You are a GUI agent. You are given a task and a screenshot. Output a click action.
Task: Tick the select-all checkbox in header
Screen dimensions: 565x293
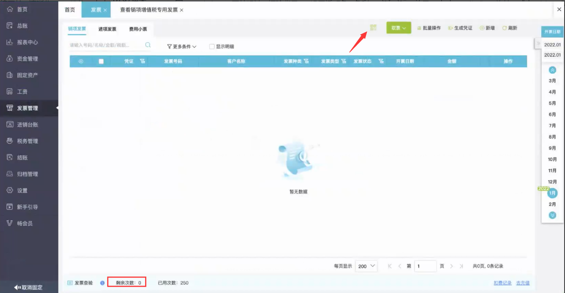[101, 61]
